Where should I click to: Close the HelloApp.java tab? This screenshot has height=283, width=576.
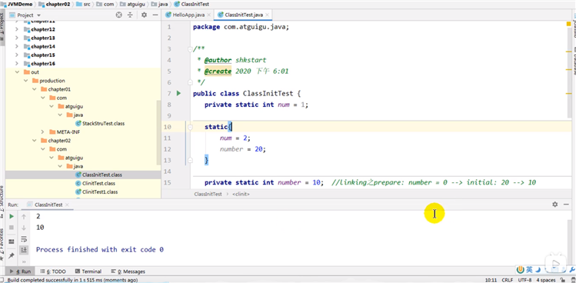pyautogui.click(x=209, y=15)
